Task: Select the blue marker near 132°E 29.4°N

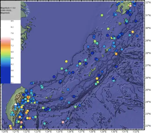Action: coord(137,36)
